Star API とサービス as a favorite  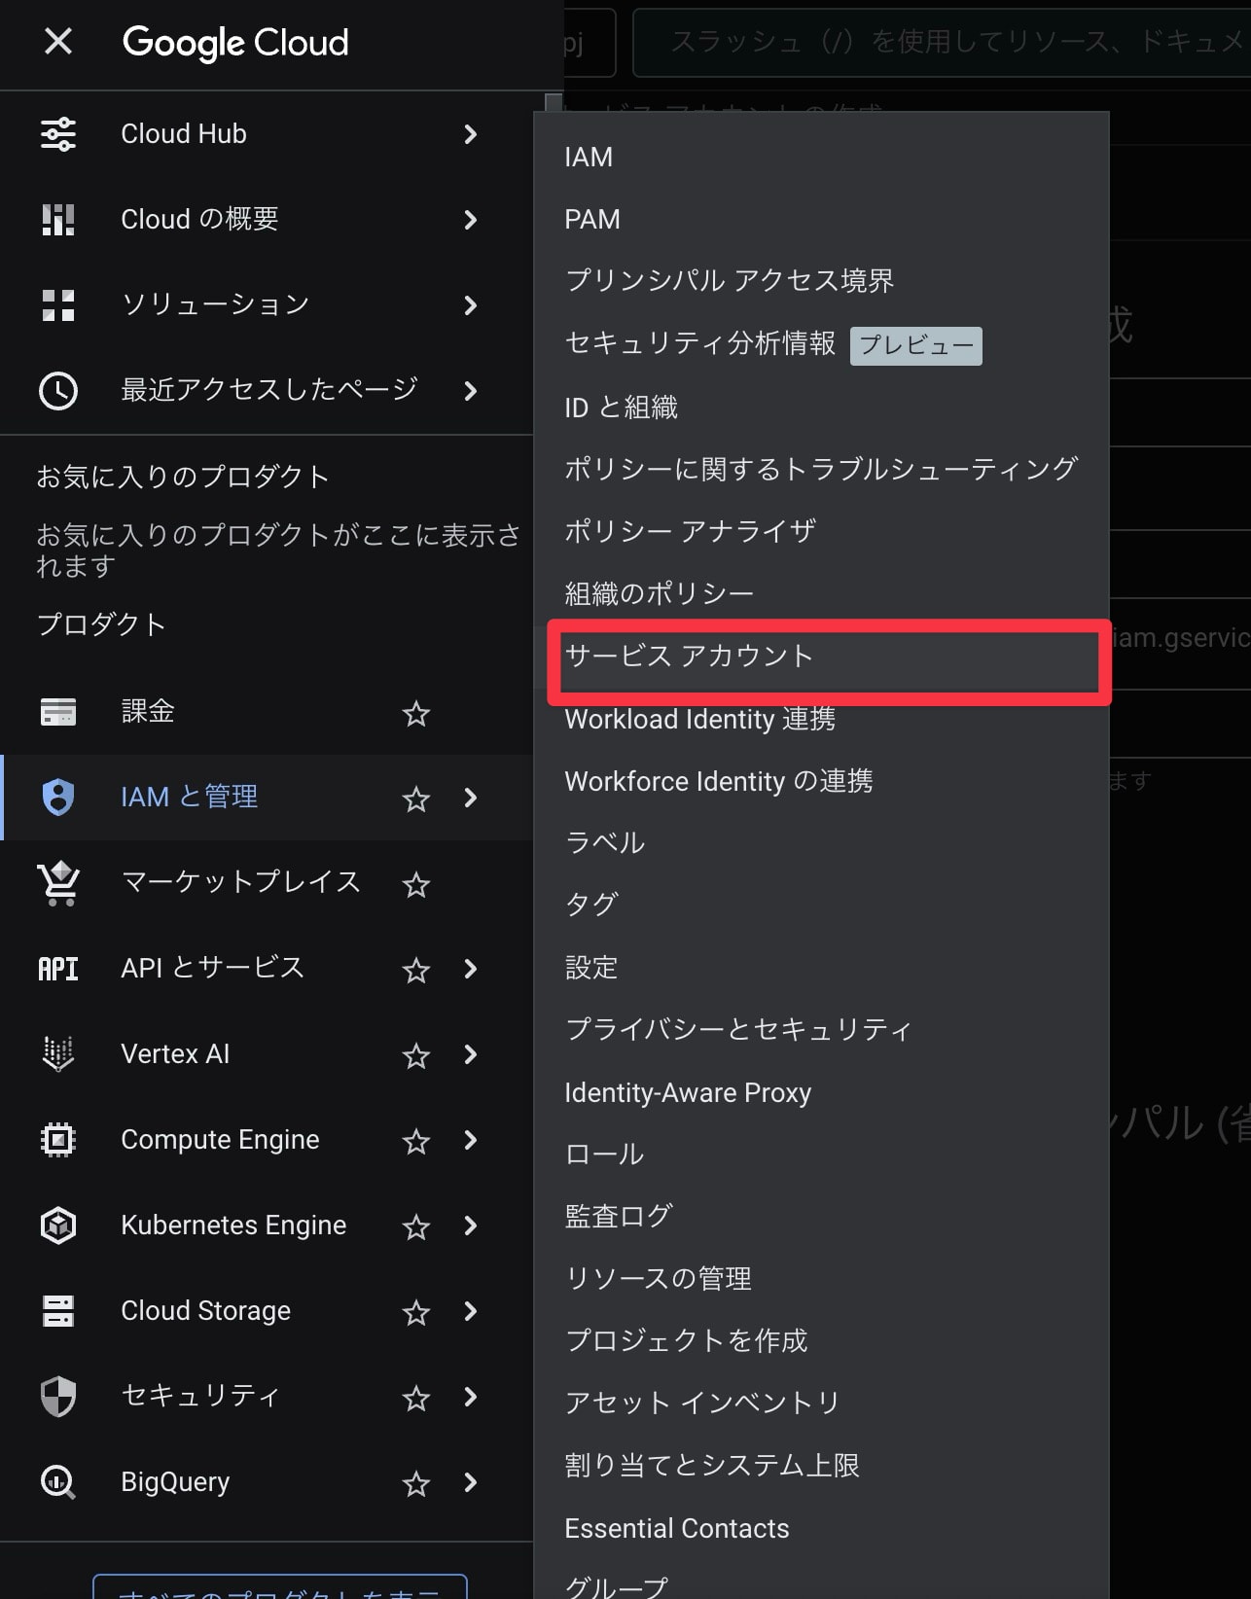click(x=416, y=971)
